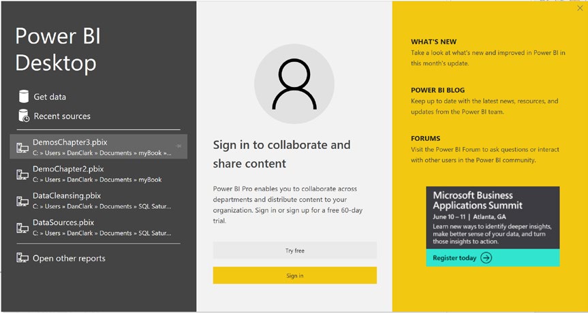
Task: Open recent file DataSources.pbix
Action: coord(98,227)
